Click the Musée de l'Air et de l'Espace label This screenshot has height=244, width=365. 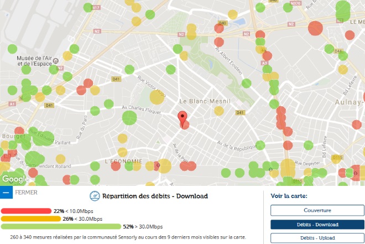(x=35, y=61)
